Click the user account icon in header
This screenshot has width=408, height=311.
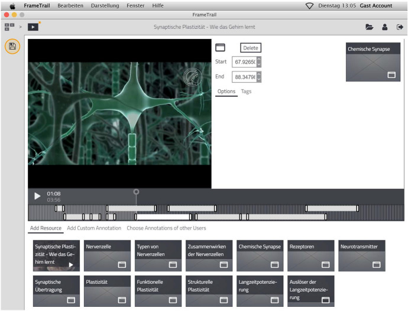[385, 27]
